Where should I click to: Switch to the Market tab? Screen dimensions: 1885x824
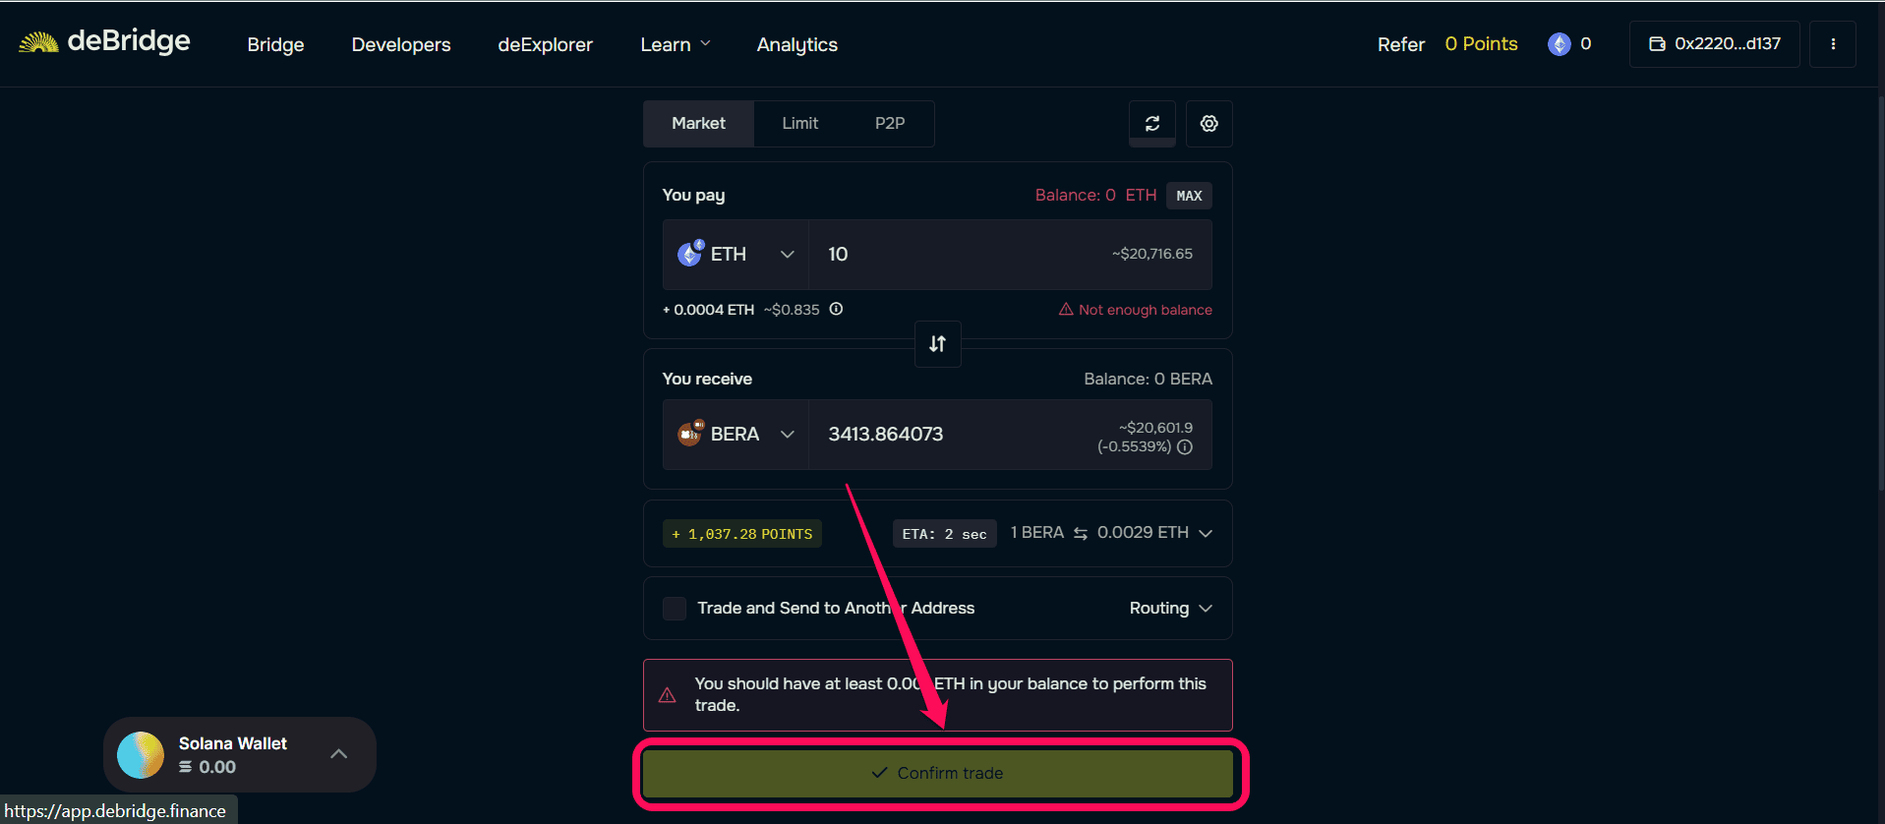tap(698, 123)
